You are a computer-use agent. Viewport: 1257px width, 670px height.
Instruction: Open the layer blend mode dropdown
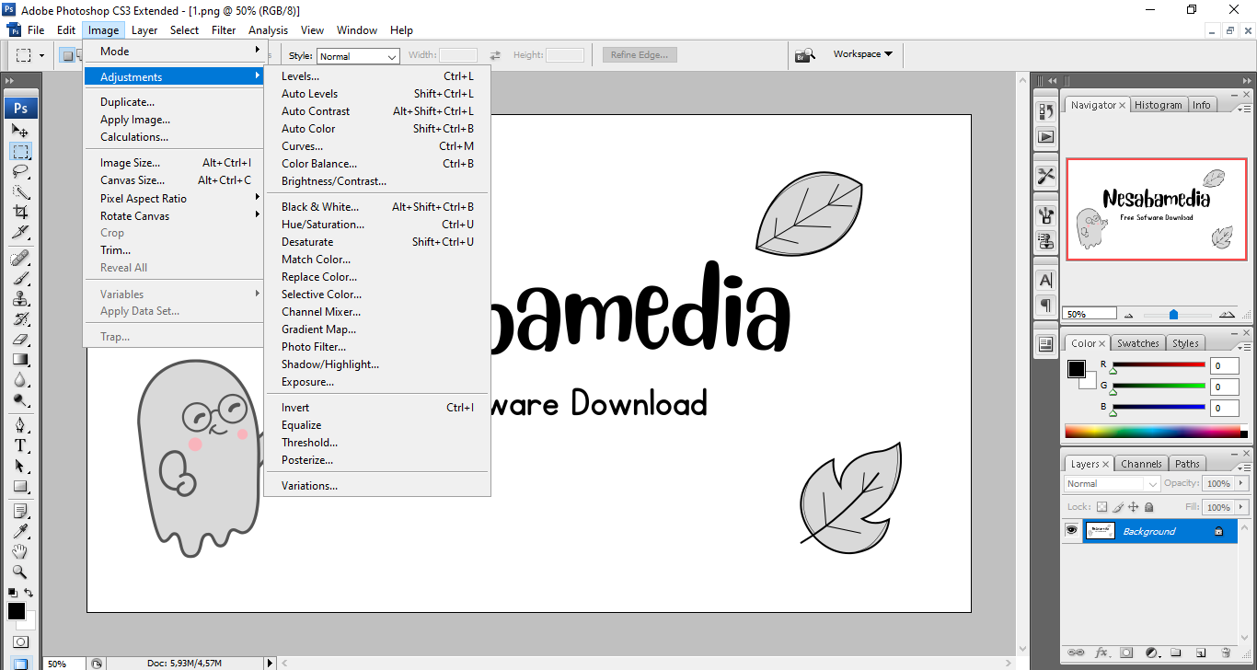tap(1112, 484)
